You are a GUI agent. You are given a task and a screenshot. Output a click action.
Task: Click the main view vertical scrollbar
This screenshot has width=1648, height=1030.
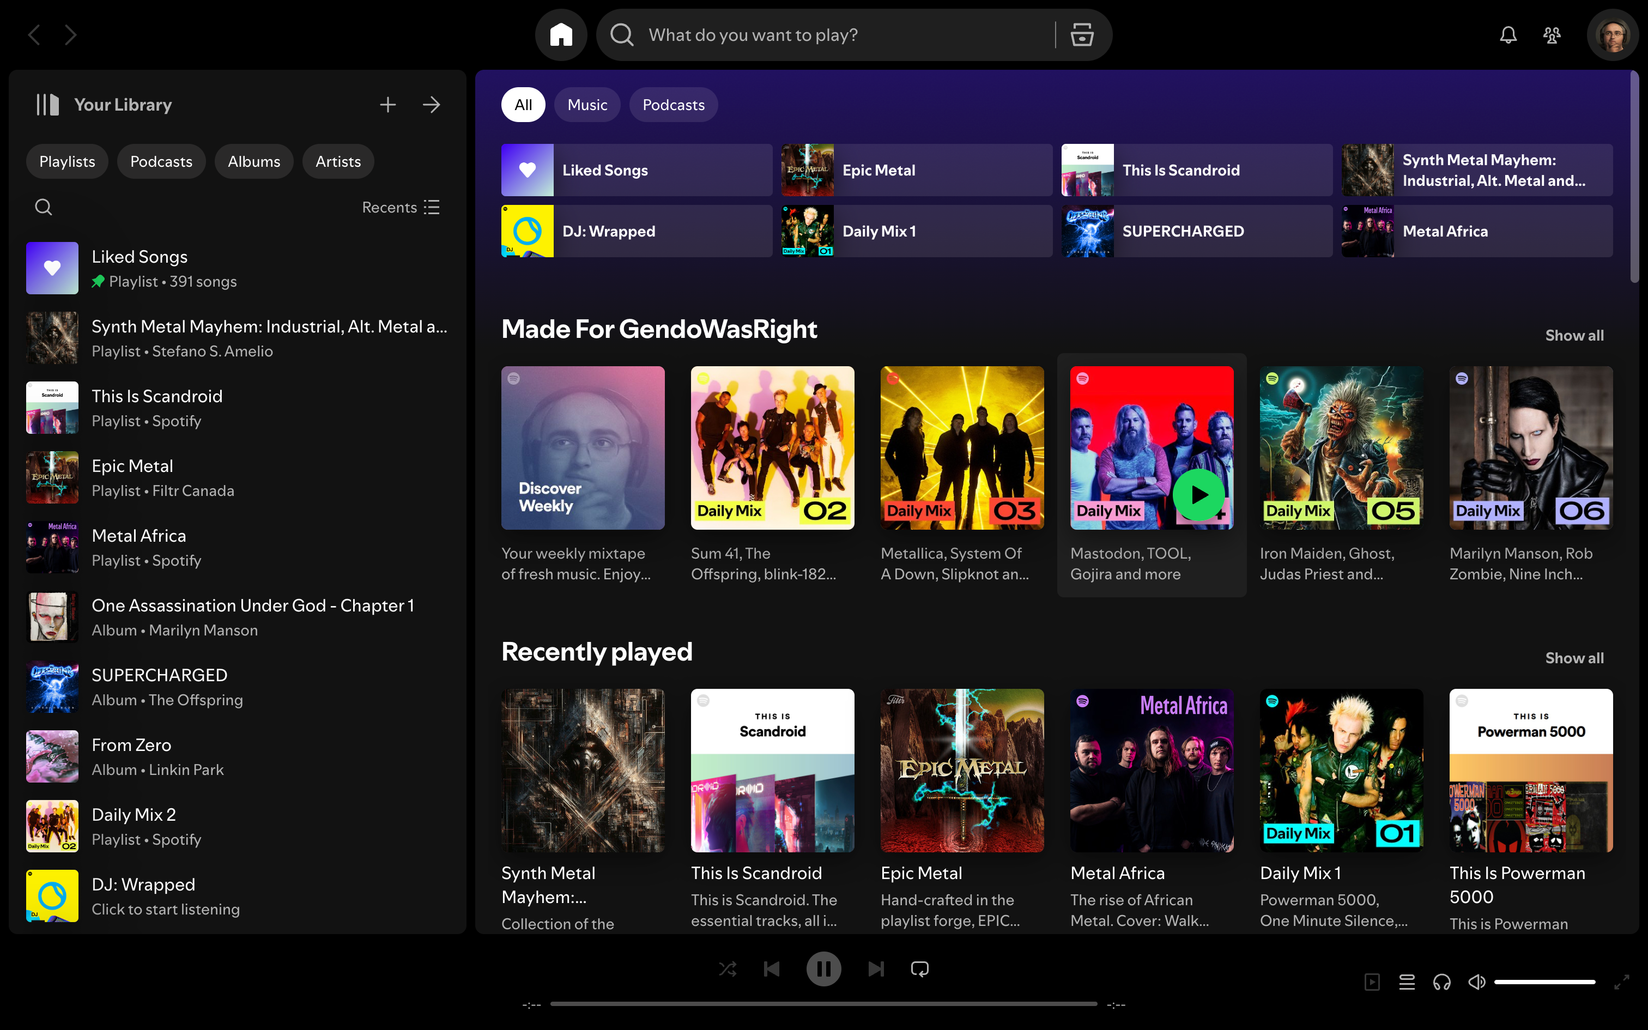click(x=1634, y=177)
